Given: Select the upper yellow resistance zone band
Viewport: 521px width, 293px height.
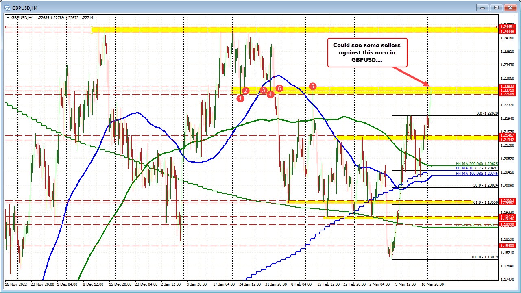Looking at the screenshot, I should pos(285,29).
